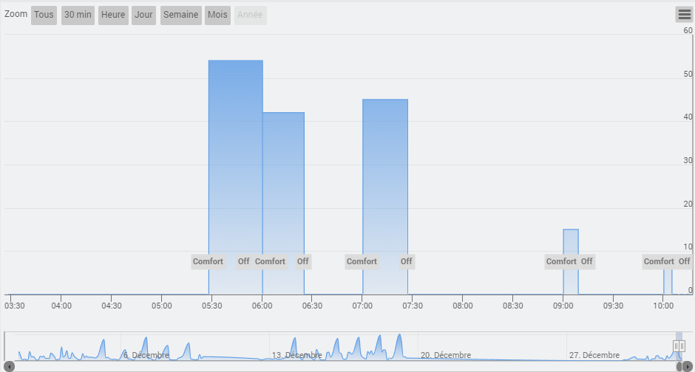Click the Off flag before 06:00

[x=244, y=261]
